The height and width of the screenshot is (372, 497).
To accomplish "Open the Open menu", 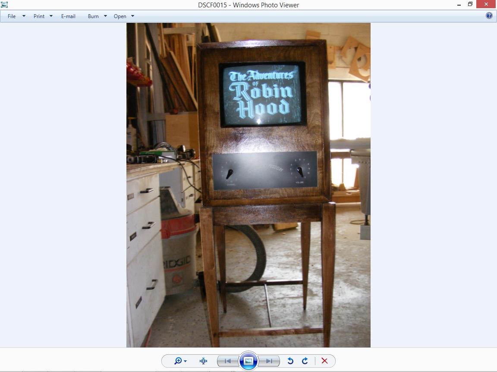I will coord(120,16).
